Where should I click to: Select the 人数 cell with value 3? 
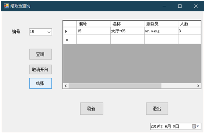coord(190,31)
